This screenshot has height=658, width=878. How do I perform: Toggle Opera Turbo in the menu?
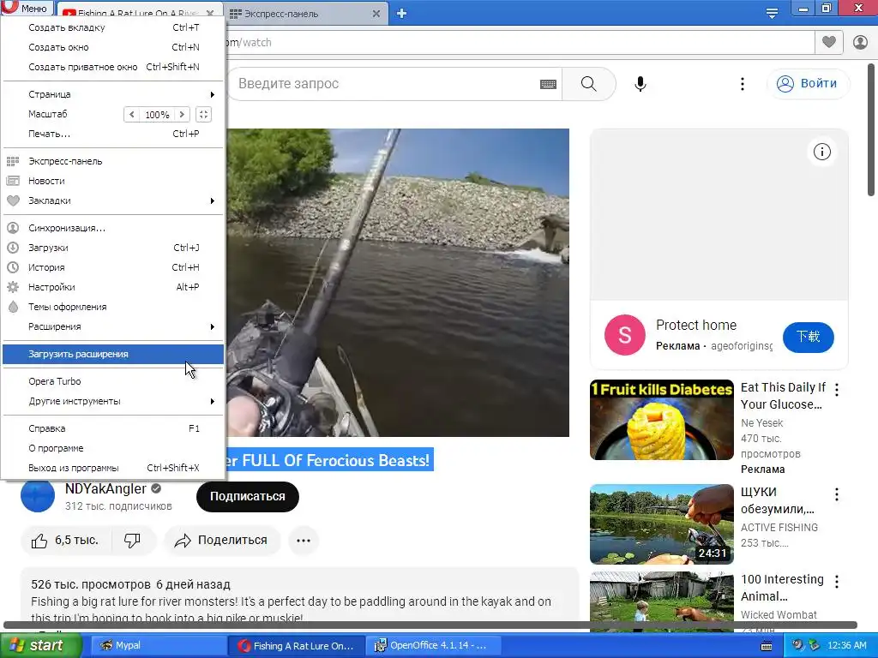[x=113, y=381]
